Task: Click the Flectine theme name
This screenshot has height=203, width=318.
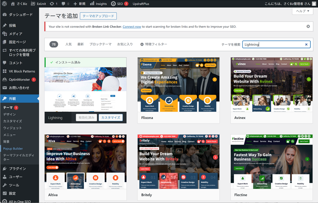Action: [x=241, y=195]
